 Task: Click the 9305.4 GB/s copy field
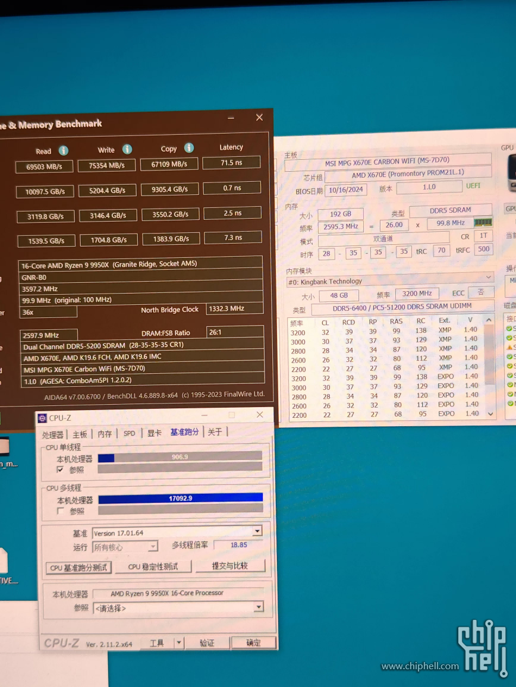pos(170,189)
